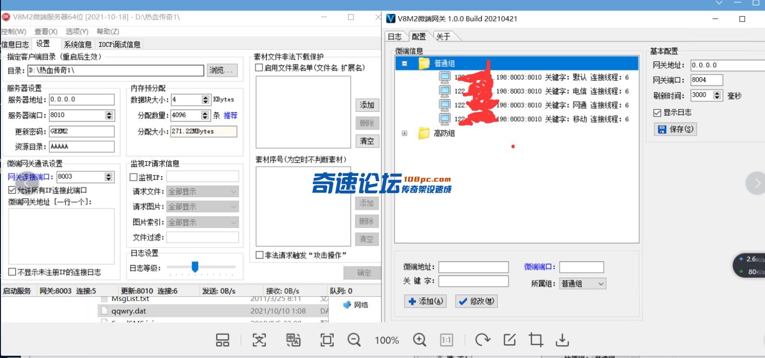
Task: Click the full-screen view icon in viewer toolbar
Action: 327,340
